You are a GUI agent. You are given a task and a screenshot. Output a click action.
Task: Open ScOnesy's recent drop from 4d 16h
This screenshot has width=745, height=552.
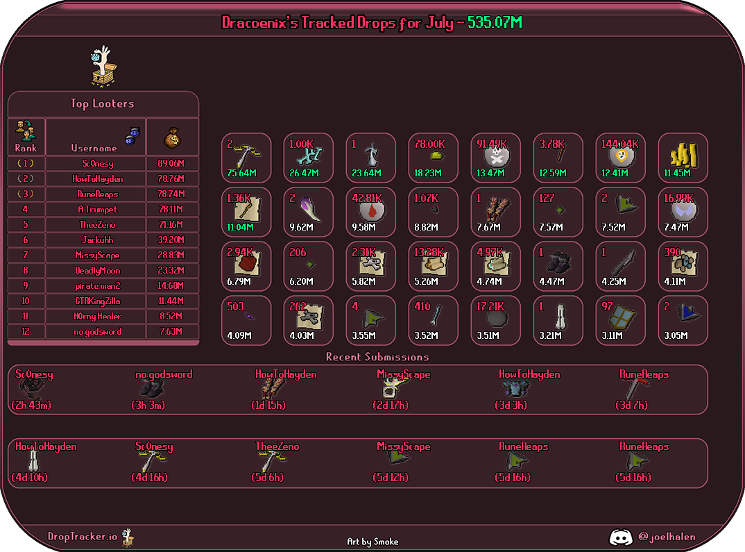coord(152,462)
